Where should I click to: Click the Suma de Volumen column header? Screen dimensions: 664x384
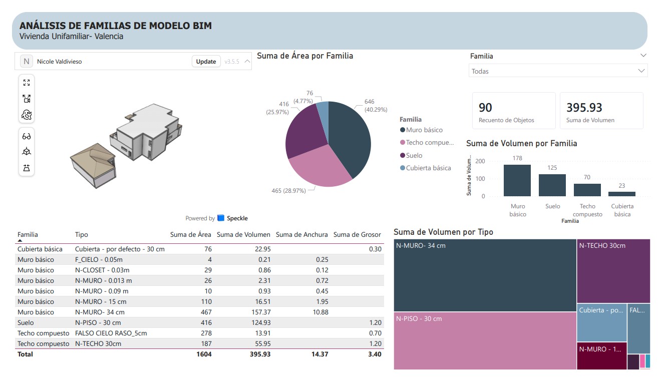click(x=243, y=234)
